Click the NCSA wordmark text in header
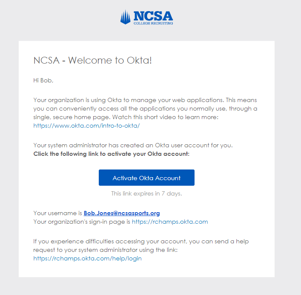The width and height of the screenshot is (301, 295). click(x=153, y=15)
